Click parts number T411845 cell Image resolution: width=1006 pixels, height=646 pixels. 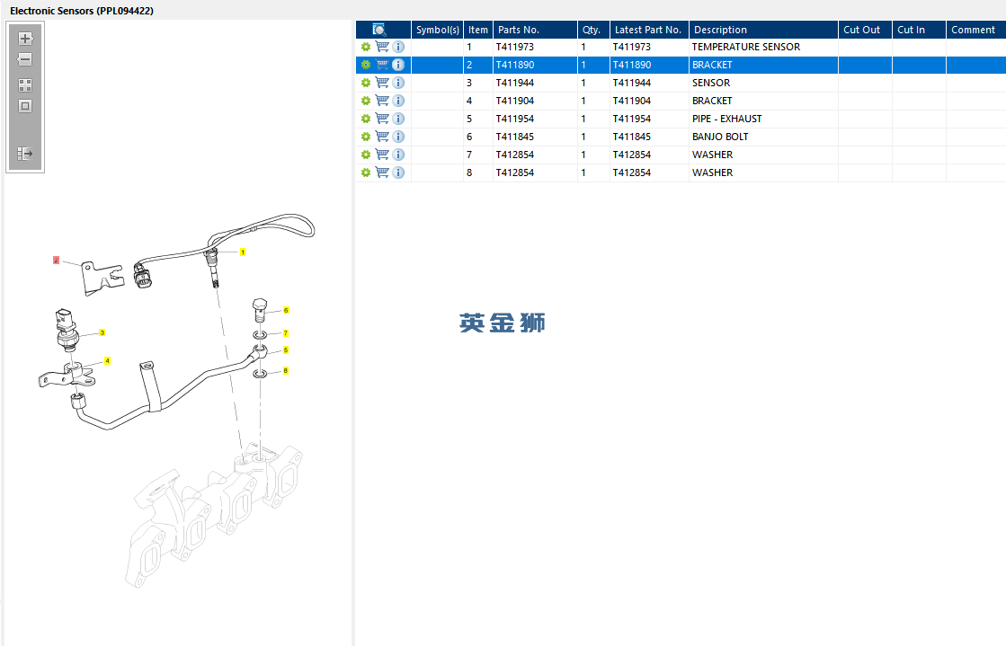535,137
